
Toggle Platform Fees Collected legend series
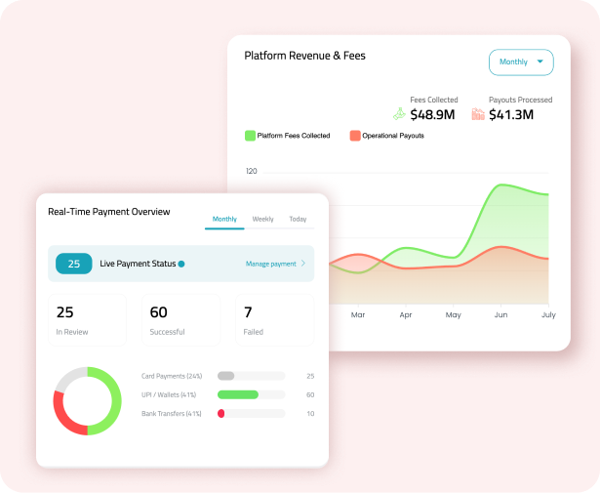coord(251,136)
